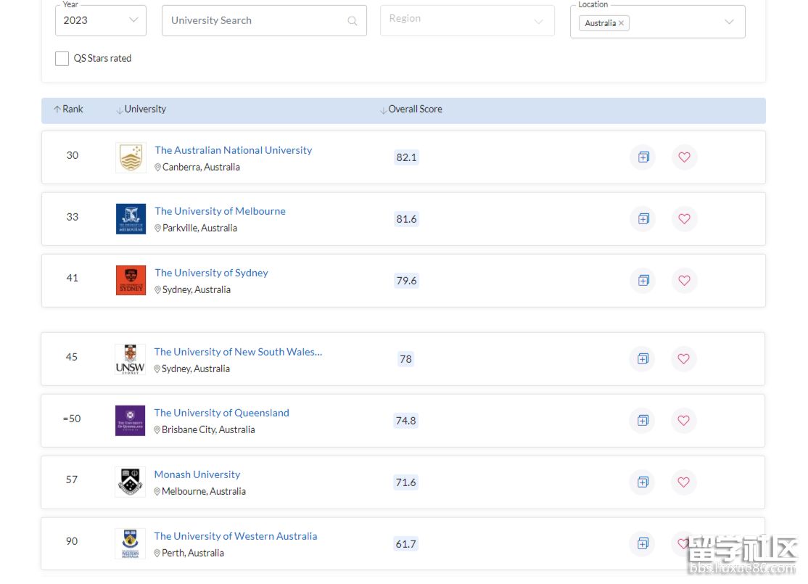Click the 81.6 overall score
The width and height of the screenshot is (808, 584).
pos(407,219)
